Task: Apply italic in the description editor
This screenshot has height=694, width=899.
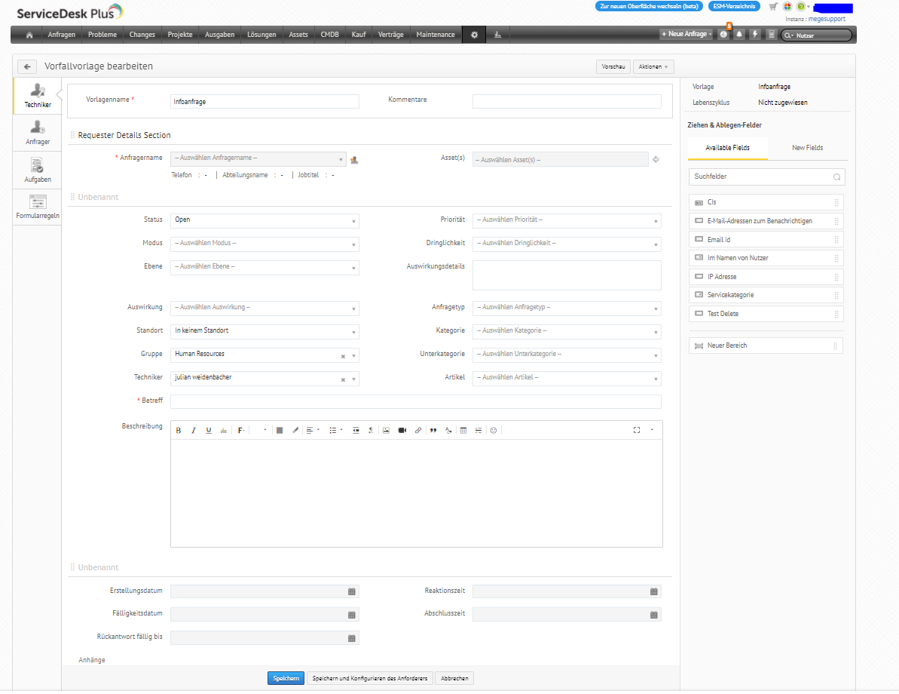Action: (194, 431)
